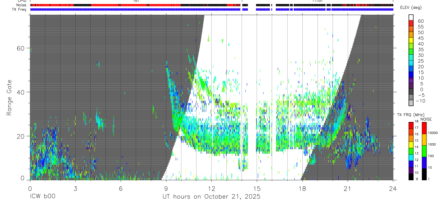Screen dimensions: 442x204
Task: Click the 50 label on the ELEV scale
Action: coord(420,33)
